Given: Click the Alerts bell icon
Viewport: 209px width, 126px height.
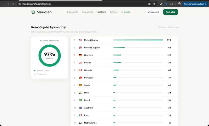Looking at the screenshot, I should [122, 12].
